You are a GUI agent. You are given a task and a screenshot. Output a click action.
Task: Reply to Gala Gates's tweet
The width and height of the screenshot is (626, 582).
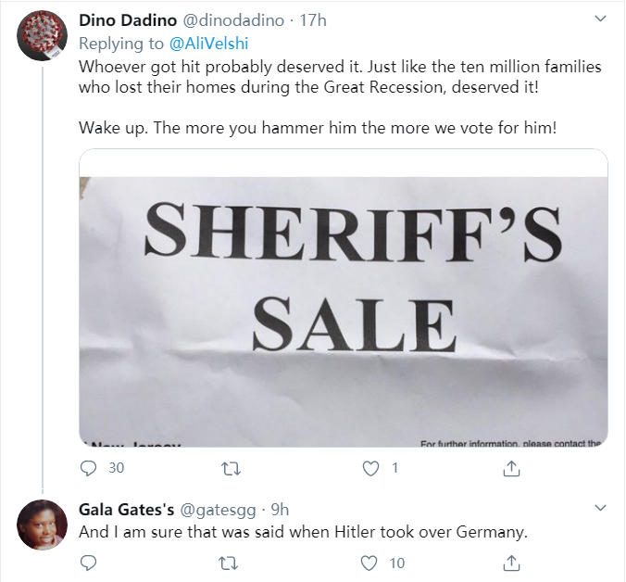(89, 563)
